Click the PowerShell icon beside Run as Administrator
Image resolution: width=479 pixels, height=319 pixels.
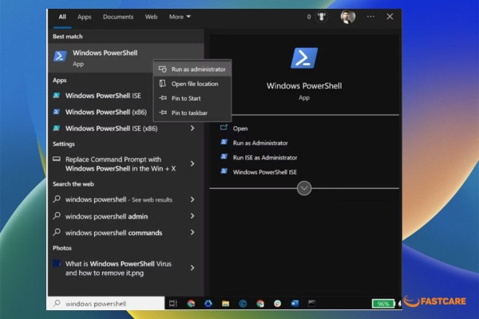click(x=224, y=142)
